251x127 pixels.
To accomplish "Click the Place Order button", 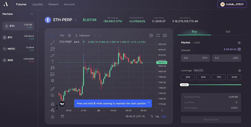I will (211, 120).
